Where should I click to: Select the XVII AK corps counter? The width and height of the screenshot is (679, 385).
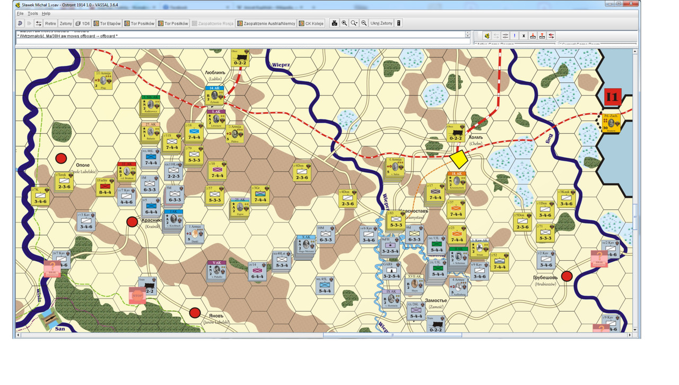coord(415,284)
